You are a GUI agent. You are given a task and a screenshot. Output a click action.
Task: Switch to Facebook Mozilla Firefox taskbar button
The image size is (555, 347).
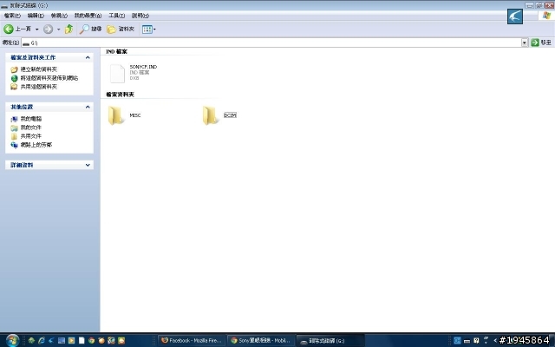(x=191, y=341)
